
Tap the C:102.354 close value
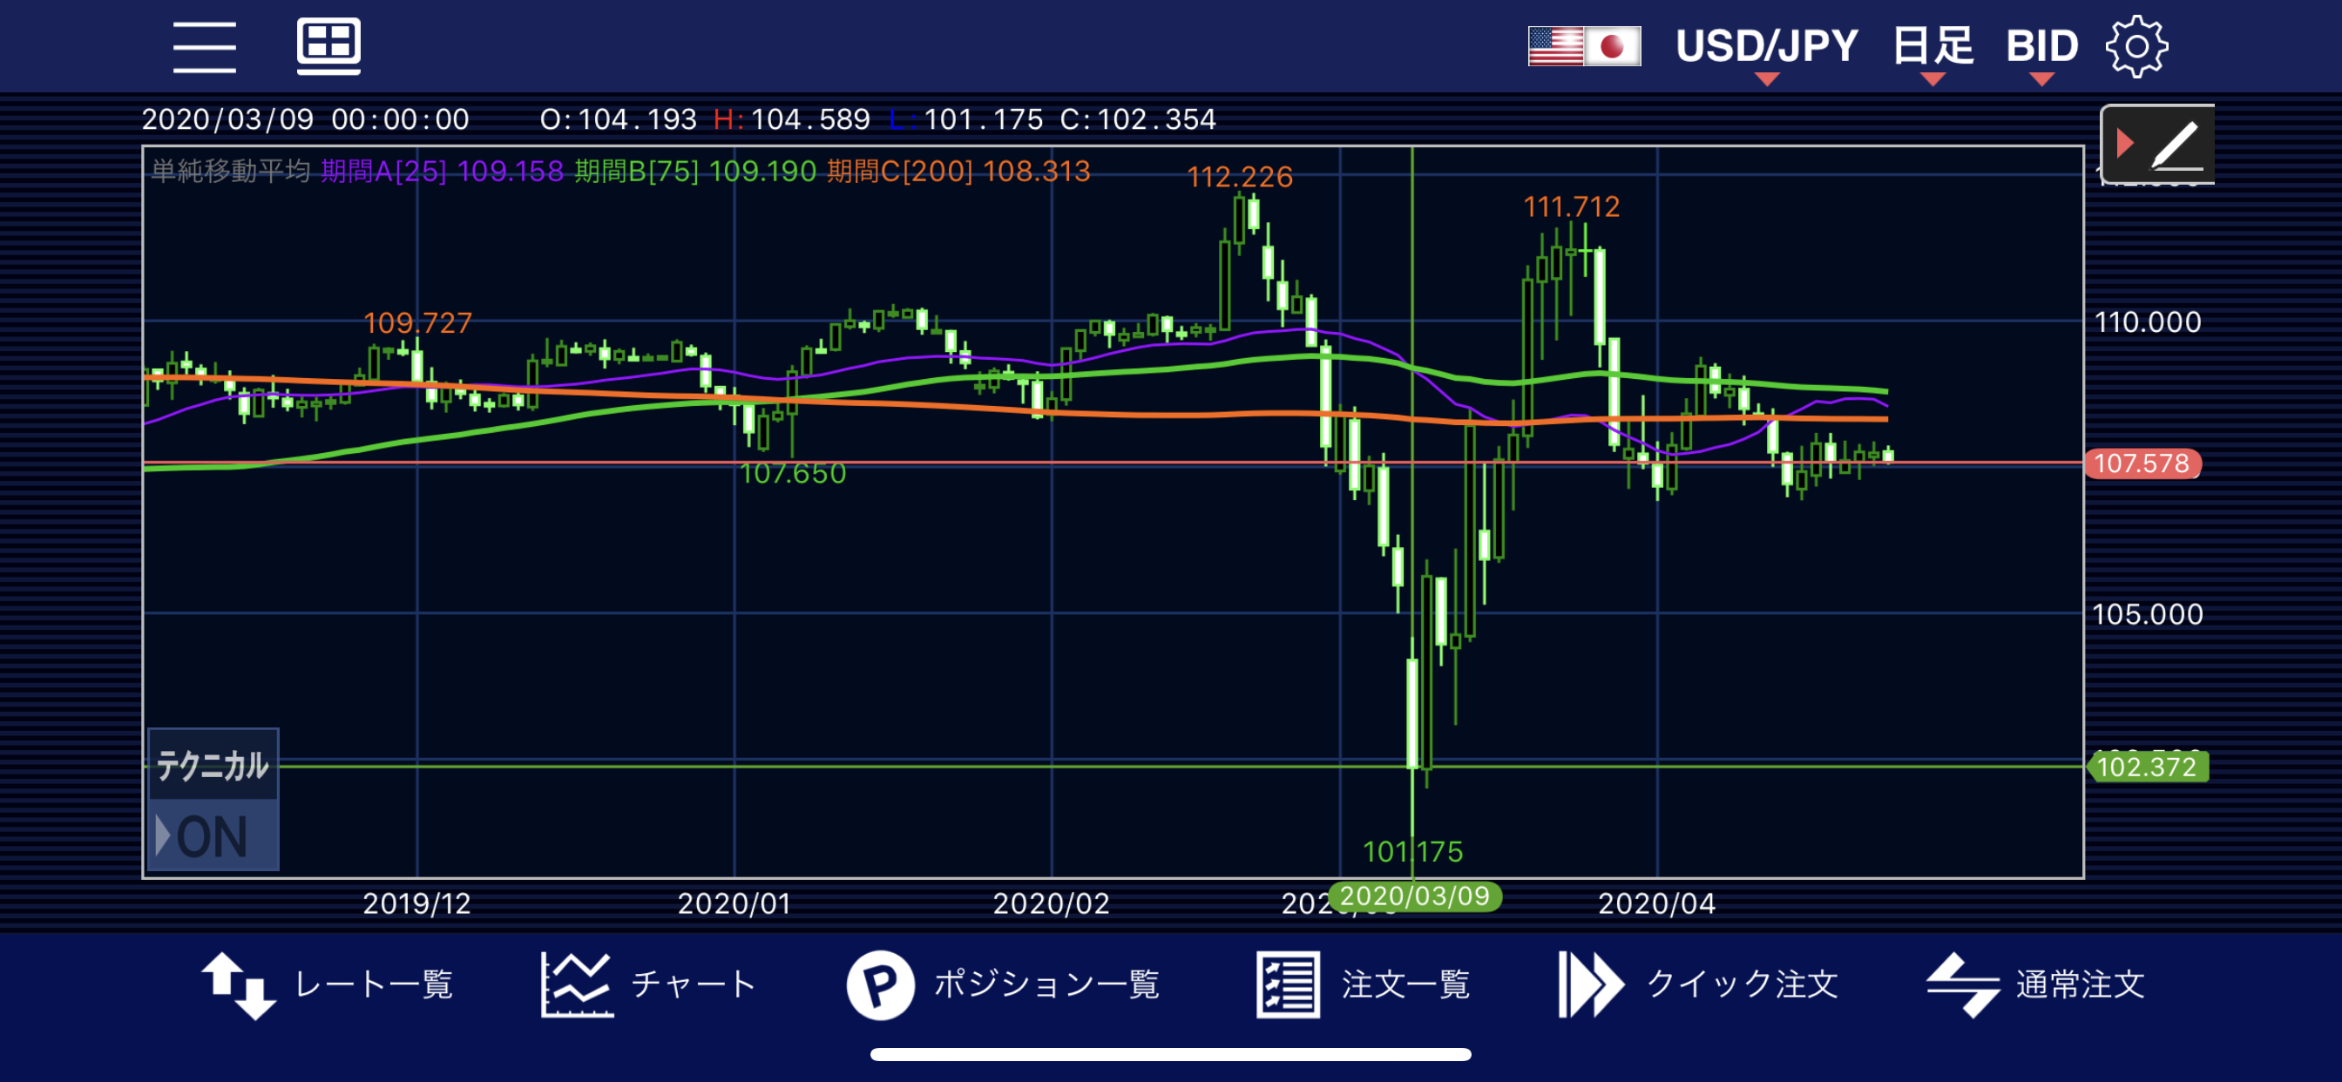coord(1137,119)
